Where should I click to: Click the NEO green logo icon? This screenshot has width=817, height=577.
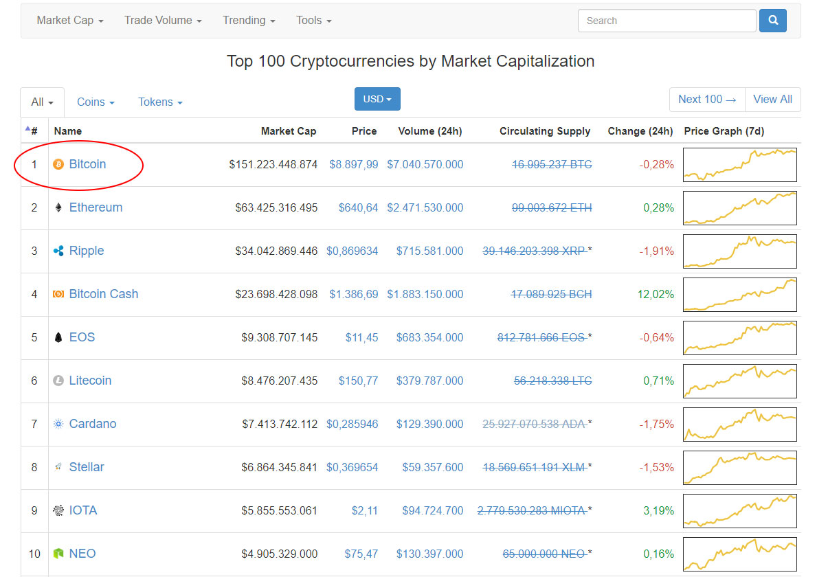58,554
